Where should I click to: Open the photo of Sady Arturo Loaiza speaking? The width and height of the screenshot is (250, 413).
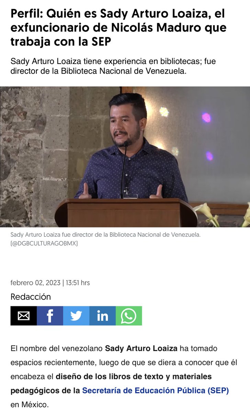[125, 157]
